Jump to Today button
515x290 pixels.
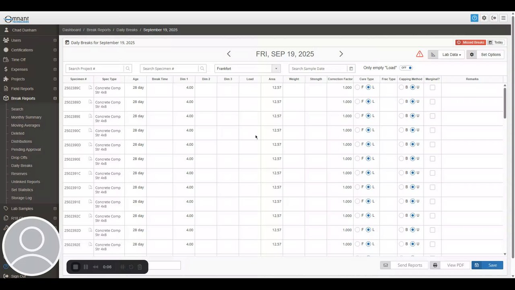pos(496,42)
